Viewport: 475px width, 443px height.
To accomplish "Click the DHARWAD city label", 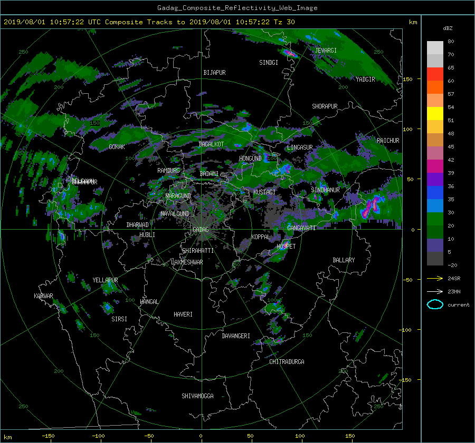I will [137, 225].
